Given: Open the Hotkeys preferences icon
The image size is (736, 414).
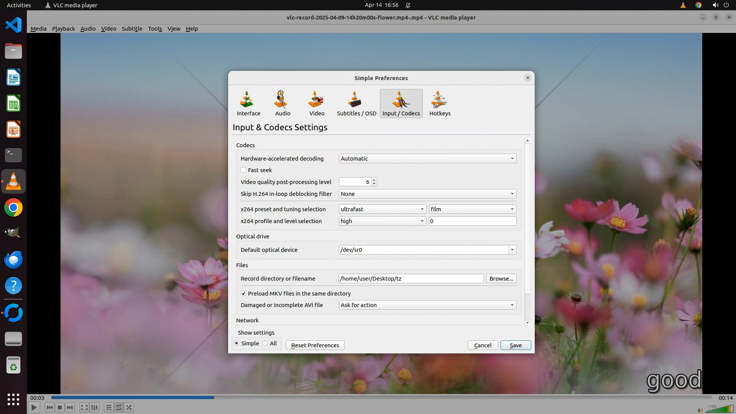Looking at the screenshot, I should click(440, 103).
